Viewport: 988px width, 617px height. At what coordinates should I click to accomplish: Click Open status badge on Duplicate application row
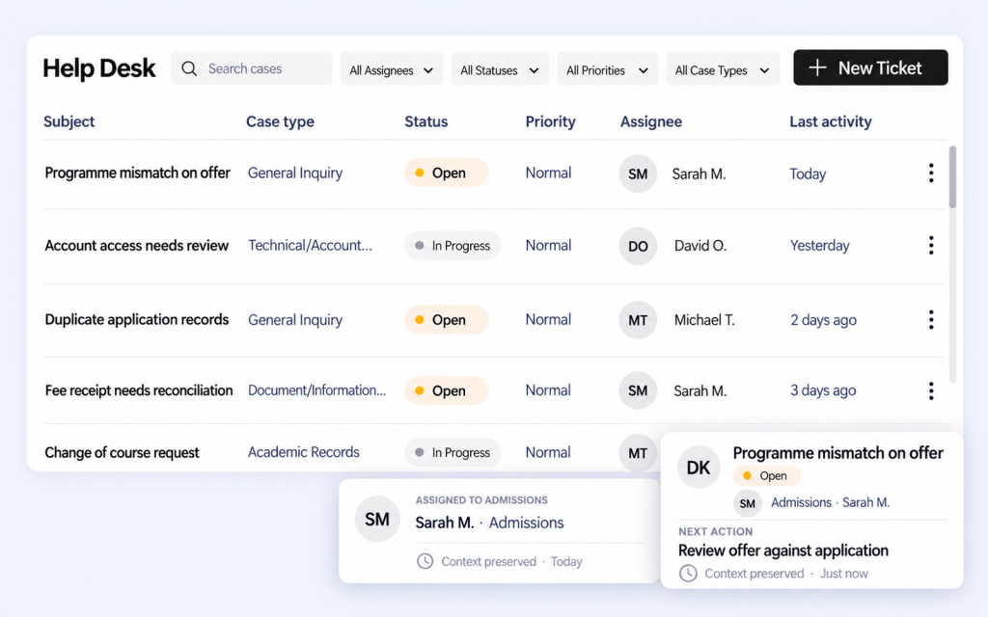(x=446, y=320)
